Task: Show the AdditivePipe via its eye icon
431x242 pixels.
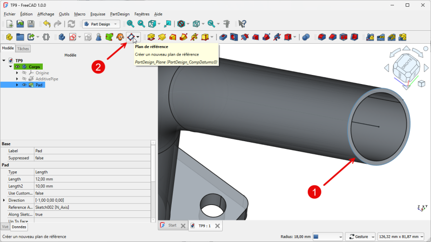Action: (x=24, y=79)
